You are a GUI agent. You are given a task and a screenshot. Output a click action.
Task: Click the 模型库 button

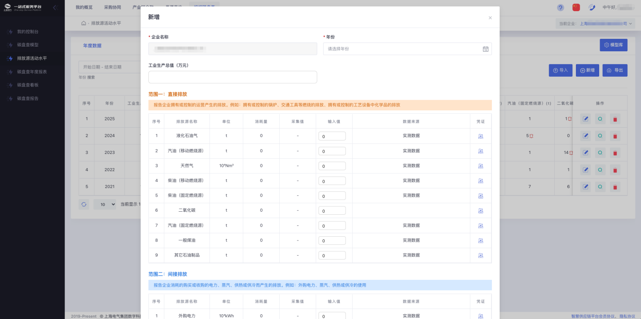pyautogui.click(x=613, y=45)
